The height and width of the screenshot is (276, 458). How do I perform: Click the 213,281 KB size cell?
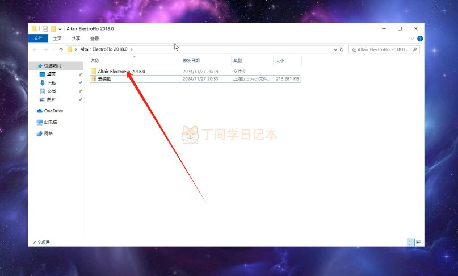click(x=287, y=79)
